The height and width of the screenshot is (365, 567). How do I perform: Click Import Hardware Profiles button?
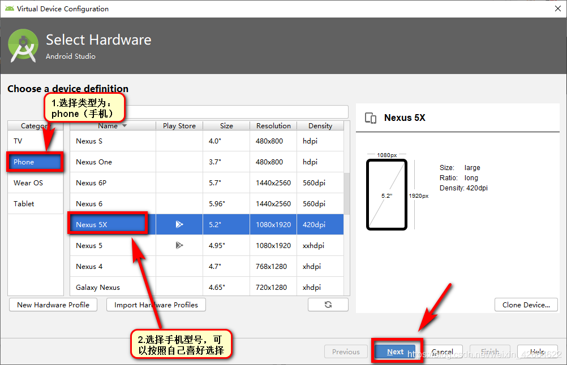pos(156,305)
